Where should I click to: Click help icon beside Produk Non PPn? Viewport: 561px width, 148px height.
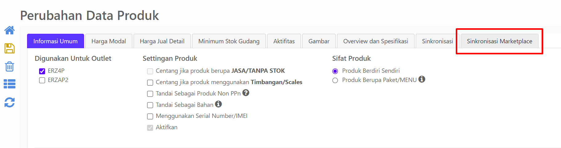pyautogui.click(x=246, y=93)
